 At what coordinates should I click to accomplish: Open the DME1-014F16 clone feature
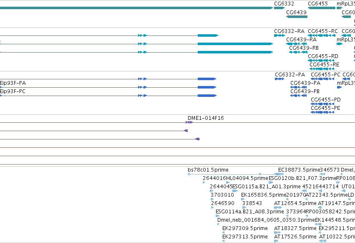[x=206, y=118]
